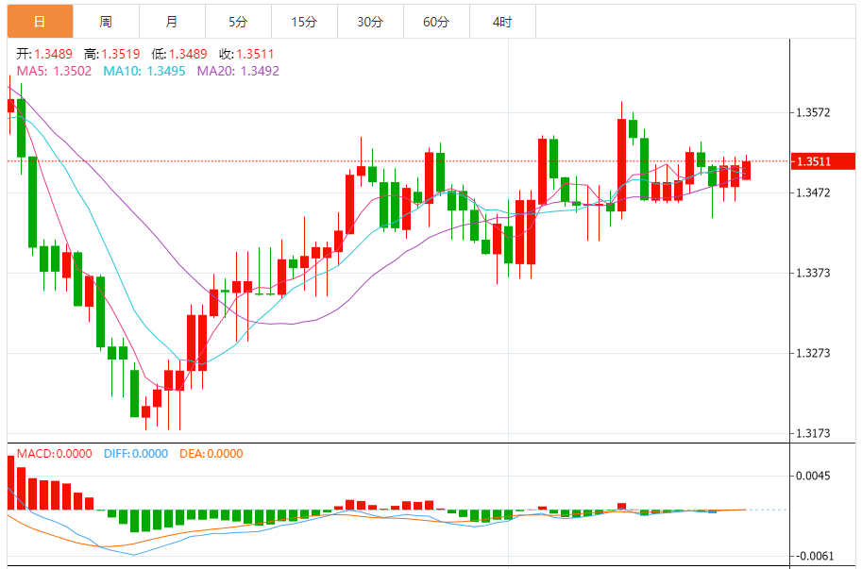Switch to the 4时 four-hour tab
This screenshot has height=569, width=862.
(x=502, y=22)
